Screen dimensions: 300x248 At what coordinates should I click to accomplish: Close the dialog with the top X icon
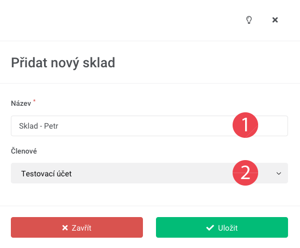point(275,20)
